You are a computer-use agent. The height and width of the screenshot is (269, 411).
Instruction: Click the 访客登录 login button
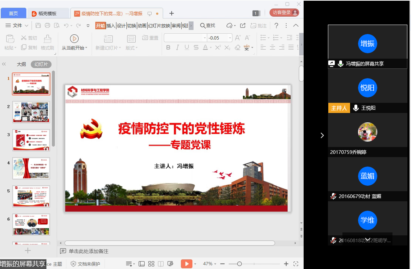[x=284, y=12]
